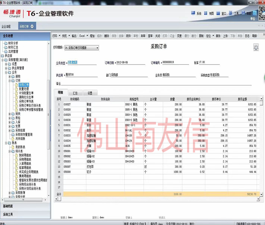Click the 原币金额 column header
Viewport: 265px width, 225px height.
[x=243, y=99]
